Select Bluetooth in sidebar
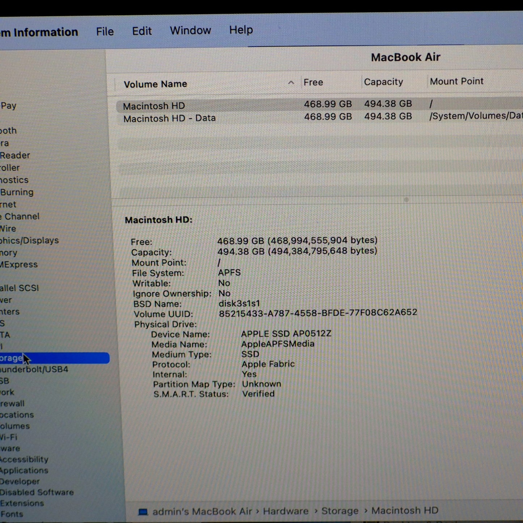 tap(8, 131)
